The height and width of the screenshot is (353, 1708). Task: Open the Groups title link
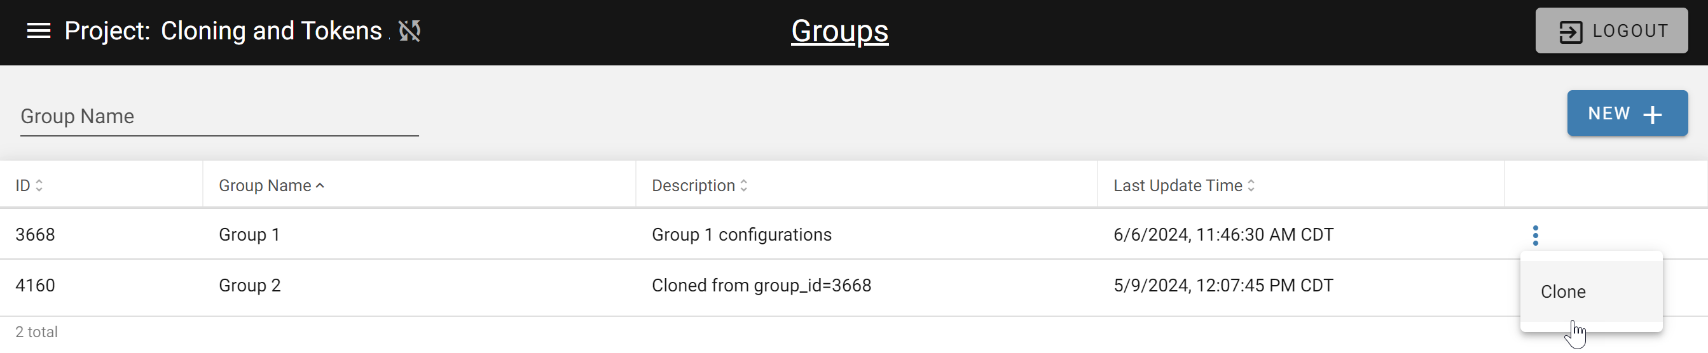click(839, 31)
